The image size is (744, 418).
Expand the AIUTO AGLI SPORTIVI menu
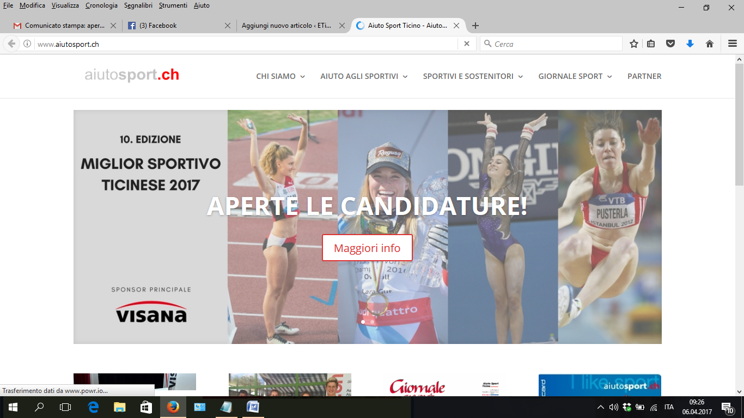tap(364, 76)
